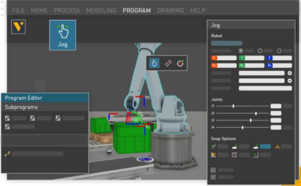
Task: Click the J1 joint slider handle
Action: pyautogui.click(x=233, y=106)
